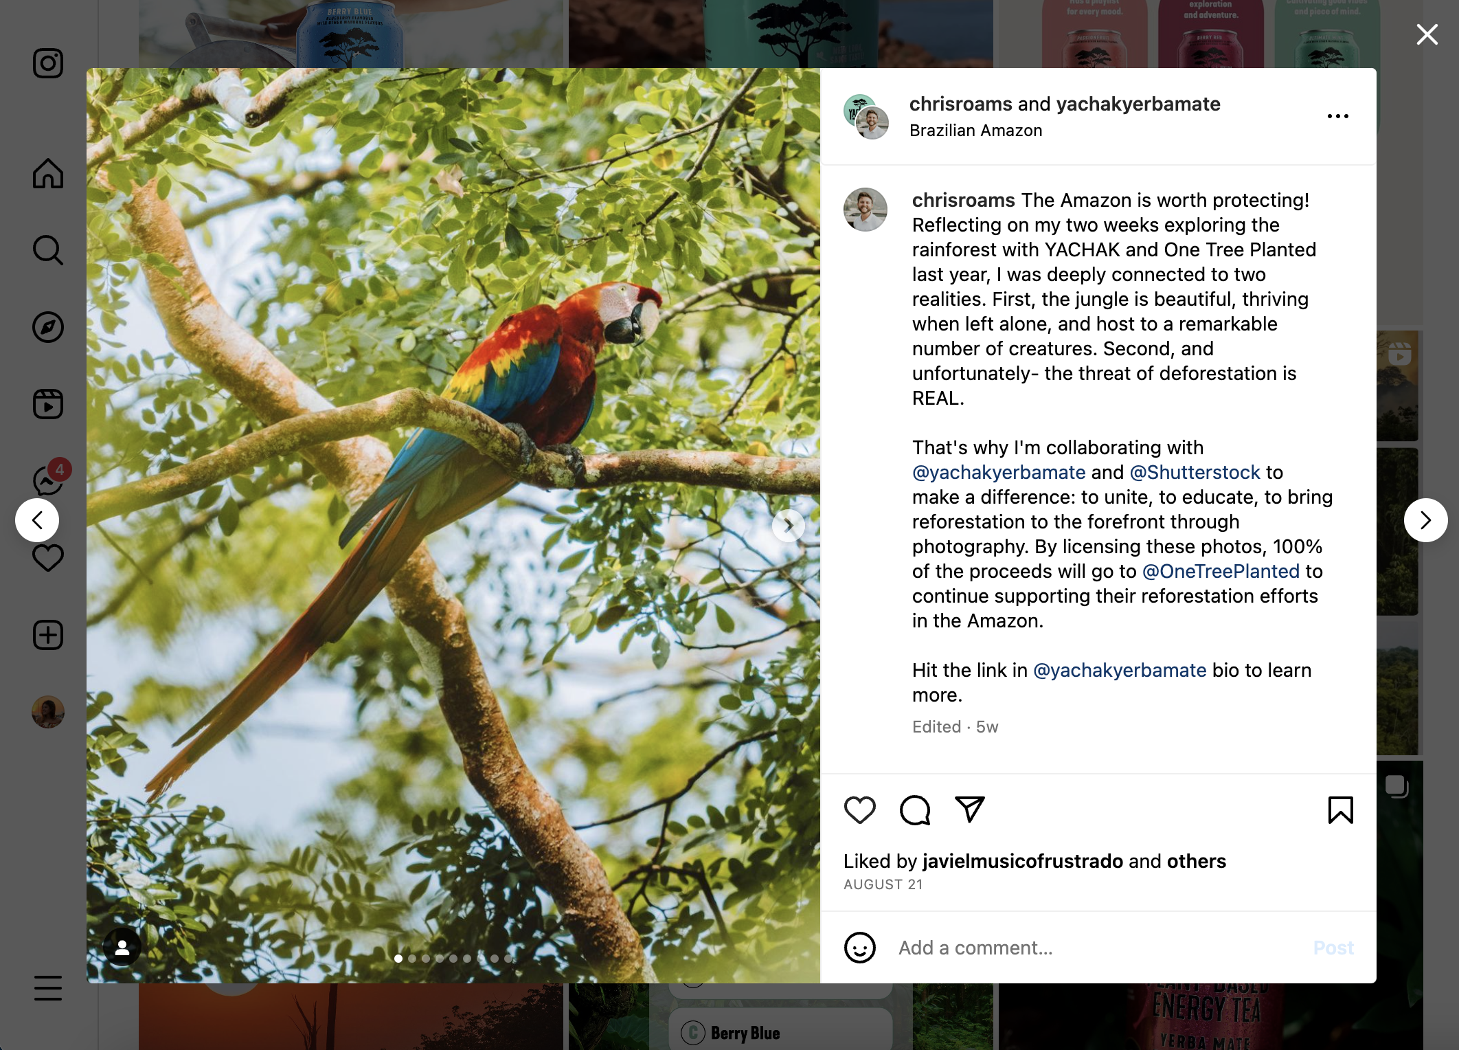Open the post's three-dot options menu
The width and height of the screenshot is (1459, 1050).
pyautogui.click(x=1337, y=116)
